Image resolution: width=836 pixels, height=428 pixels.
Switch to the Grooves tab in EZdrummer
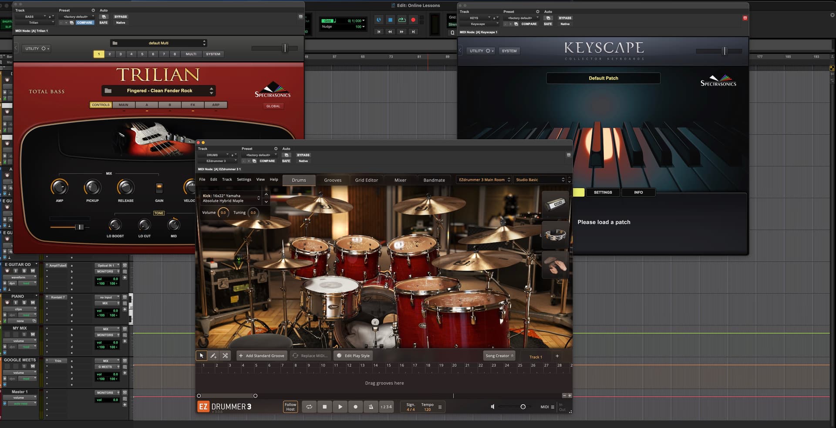pos(333,180)
